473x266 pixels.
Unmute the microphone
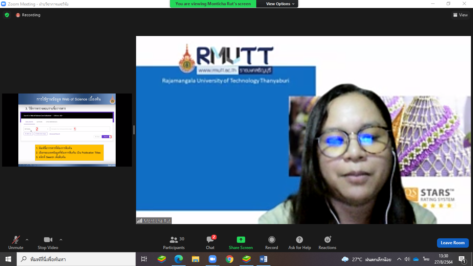(16, 242)
